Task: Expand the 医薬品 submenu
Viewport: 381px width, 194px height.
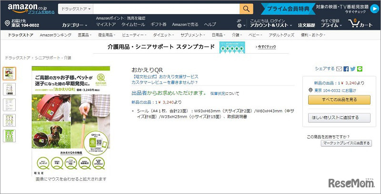Action: tap(85, 35)
